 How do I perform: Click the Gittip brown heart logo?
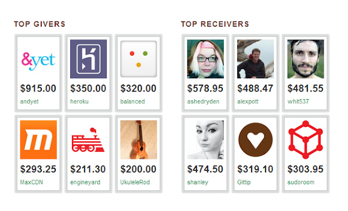[x=255, y=140]
